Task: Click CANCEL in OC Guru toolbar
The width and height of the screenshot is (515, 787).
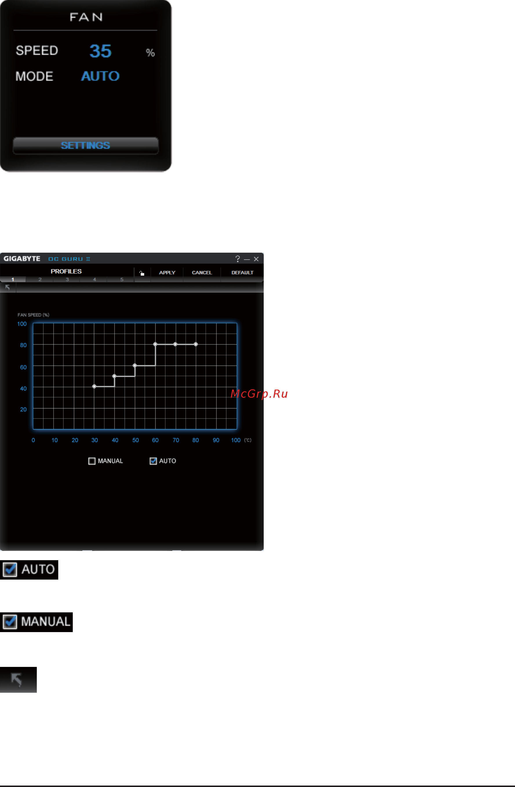Action: click(202, 272)
